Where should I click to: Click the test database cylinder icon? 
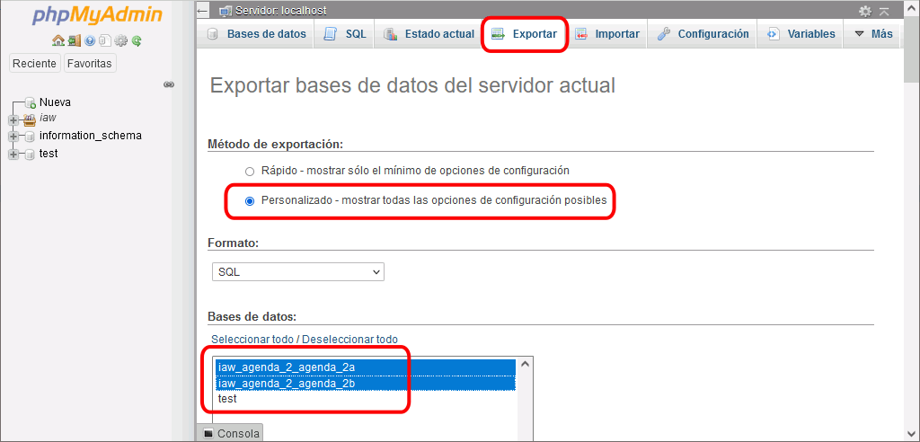click(x=30, y=155)
